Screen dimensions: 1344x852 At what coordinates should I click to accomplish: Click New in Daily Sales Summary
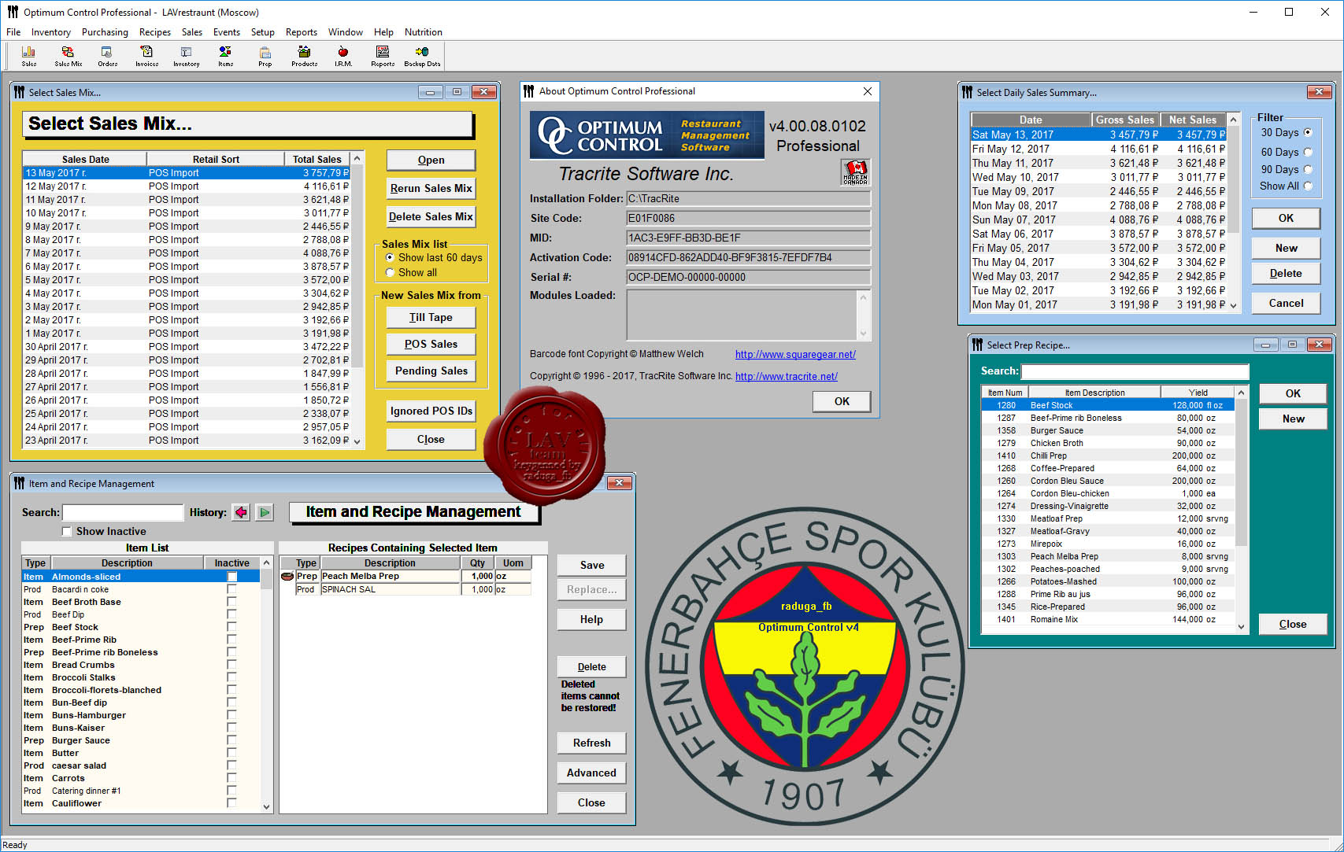tap(1286, 248)
